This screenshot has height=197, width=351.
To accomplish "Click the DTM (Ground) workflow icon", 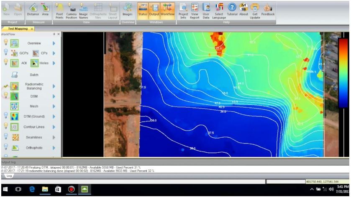I will tap(15, 116).
